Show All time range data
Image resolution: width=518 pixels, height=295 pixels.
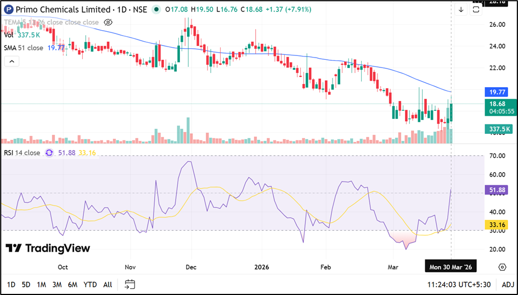tap(108, 285)
